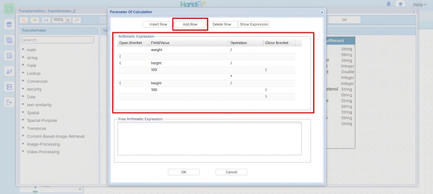Open the Help menu
Viewport: 433px width, 194px height.
[x=419, y=5]
